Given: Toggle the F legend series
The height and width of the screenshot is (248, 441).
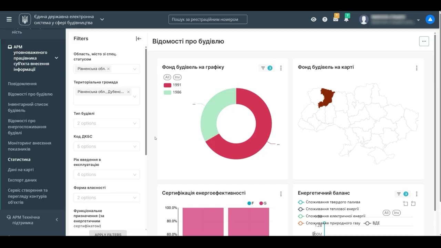Looking at the screenshot, I should tap(250, 203).
